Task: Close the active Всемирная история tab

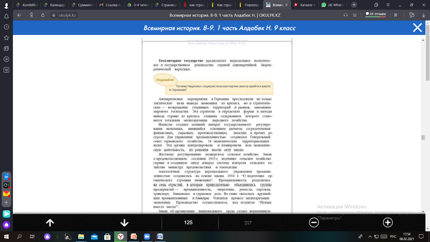Action: point(286,5)
